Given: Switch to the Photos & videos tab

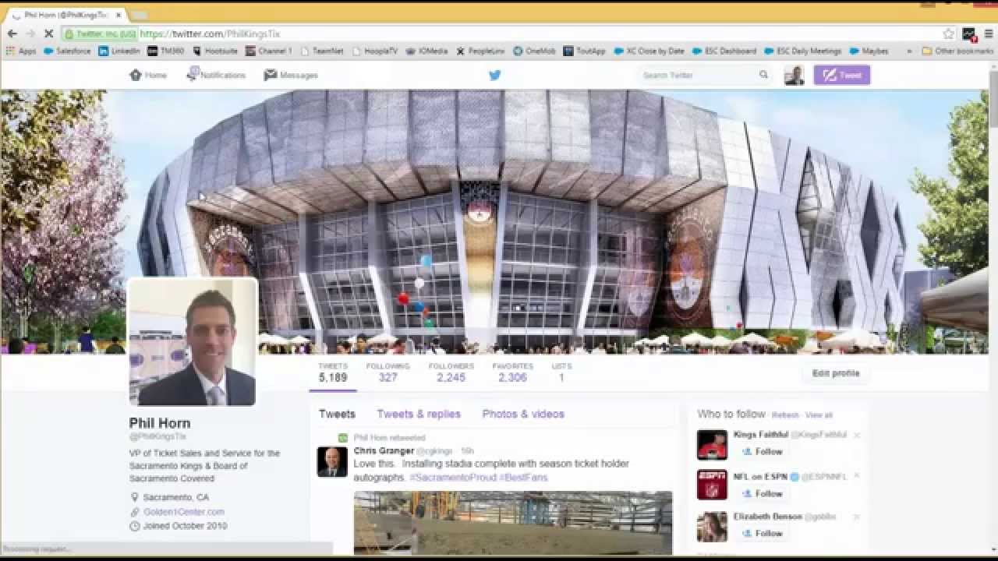Looking at the screenshot, I should pos(523,414).
